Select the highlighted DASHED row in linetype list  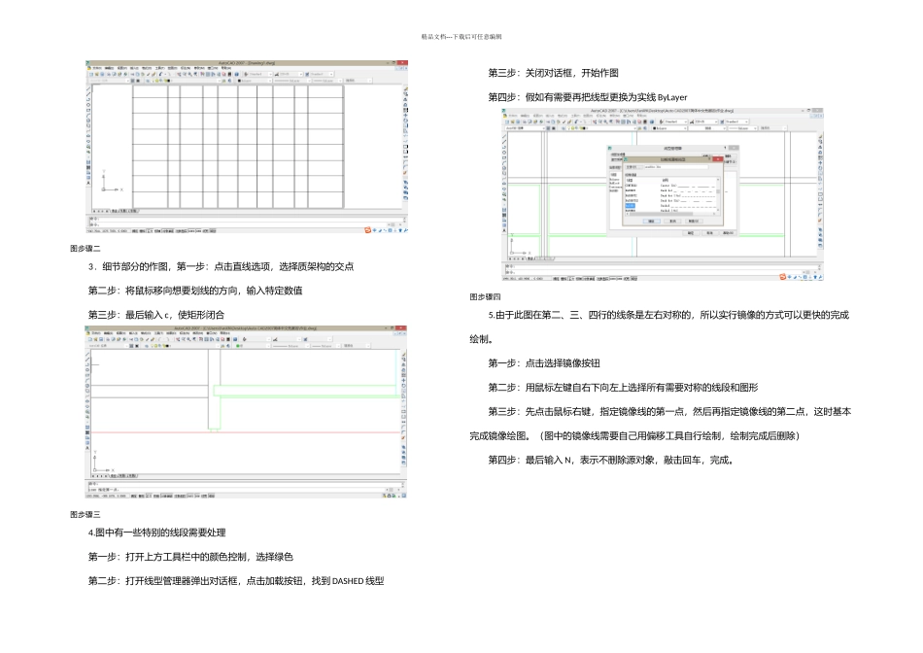coord(632,204)
